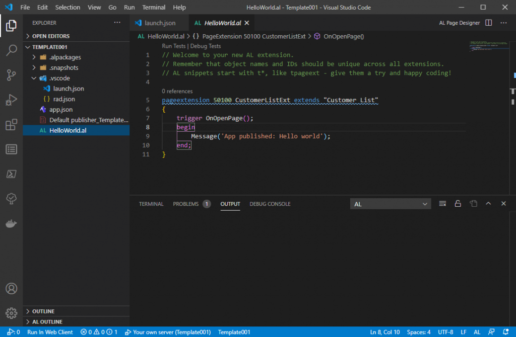The image size is (516, 337).
Task: Open the tree-shaped icon in activity bar
Action: pyautogui.click(x=11, y=199)
